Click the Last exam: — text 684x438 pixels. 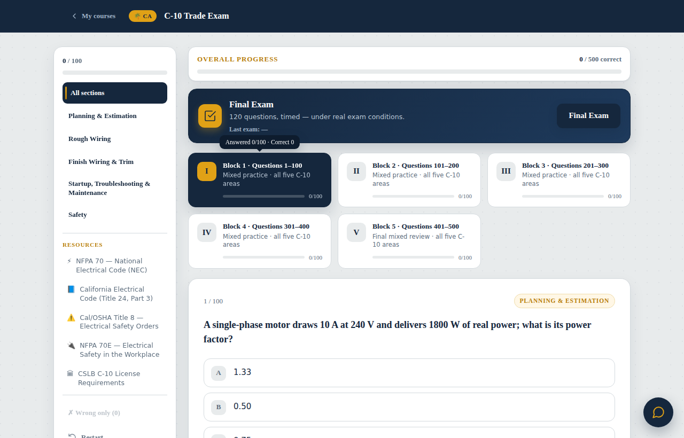tap(248, 129)
